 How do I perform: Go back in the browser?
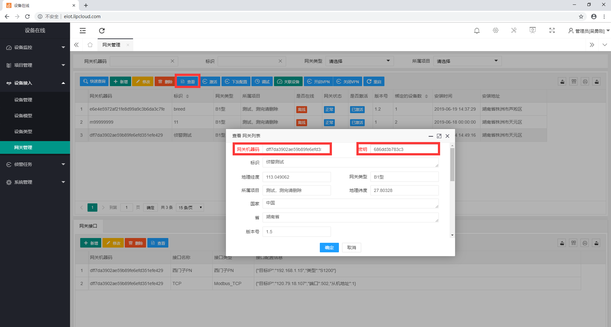[x=7, y=17]
